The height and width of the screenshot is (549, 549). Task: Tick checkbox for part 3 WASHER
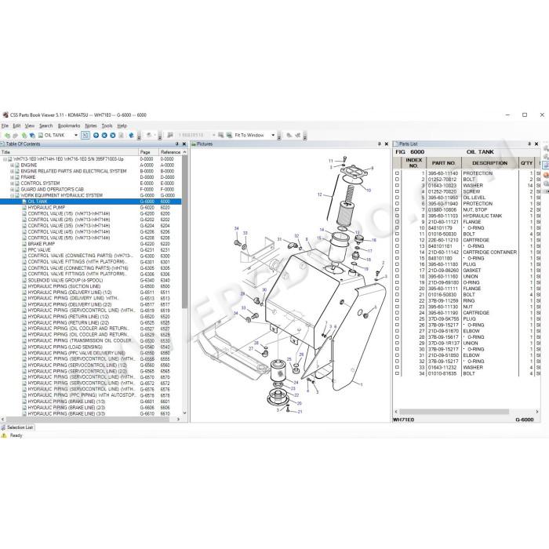(x=397, y=186)
